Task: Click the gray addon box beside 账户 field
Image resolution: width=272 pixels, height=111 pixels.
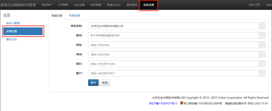Action: click(x=262, y=73)
